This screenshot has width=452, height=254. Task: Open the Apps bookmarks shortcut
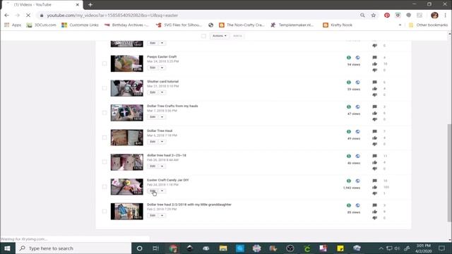click(x=13, y=25)
